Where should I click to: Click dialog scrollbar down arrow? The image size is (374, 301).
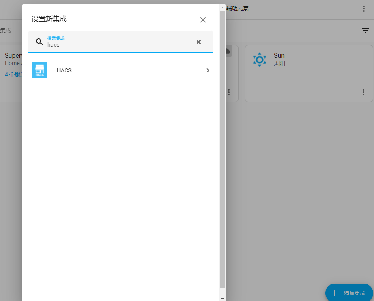coord(222,299)
